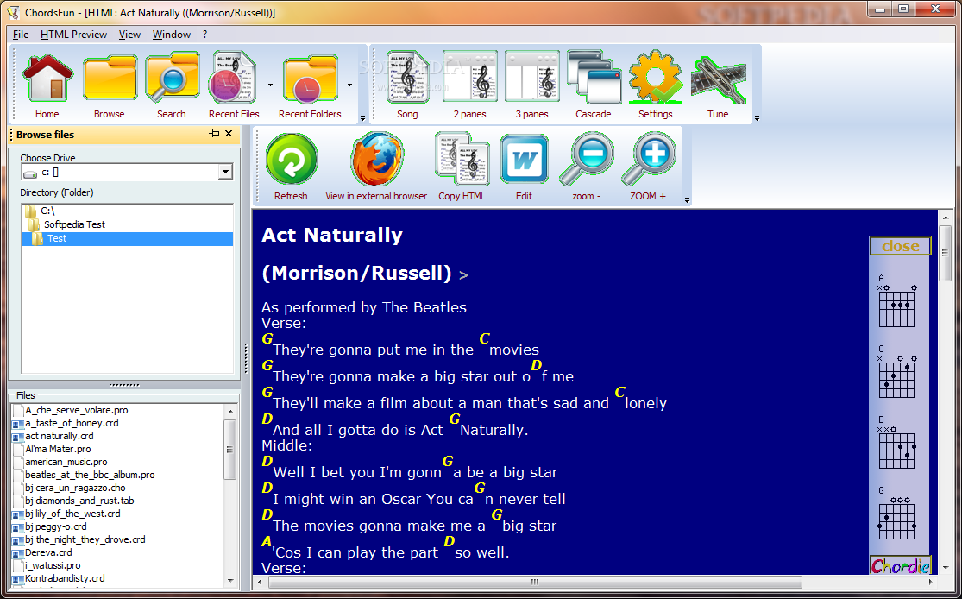Open file beatles_at_the_bbc_album.pro
962x599 pixels.
click(x=90, y=475)
